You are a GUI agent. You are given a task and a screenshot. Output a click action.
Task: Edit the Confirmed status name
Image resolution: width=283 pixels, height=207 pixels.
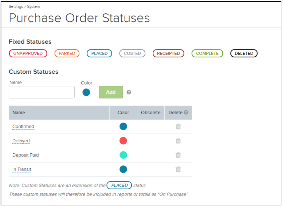click(23, 127)
